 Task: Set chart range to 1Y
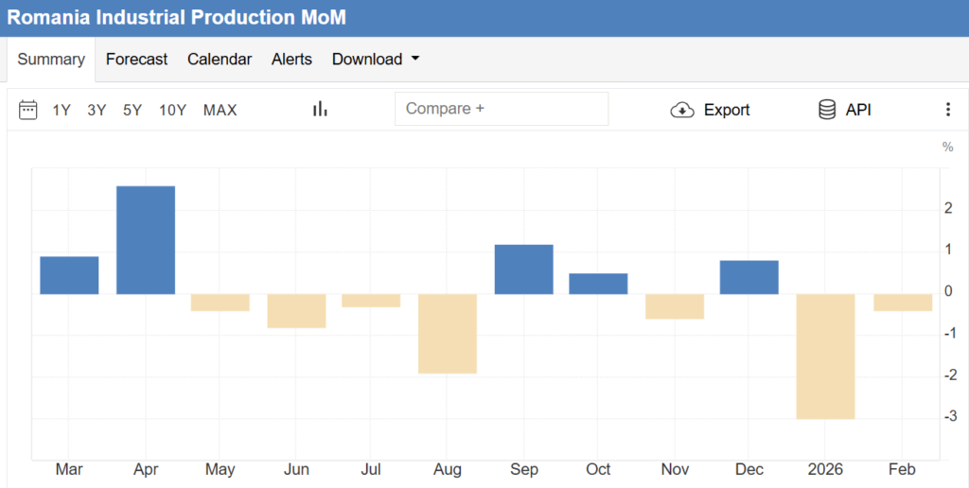[62, 110]
